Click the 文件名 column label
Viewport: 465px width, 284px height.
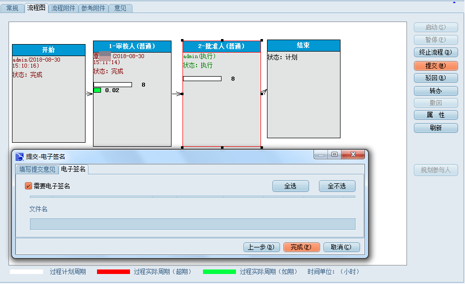[38, 209]
